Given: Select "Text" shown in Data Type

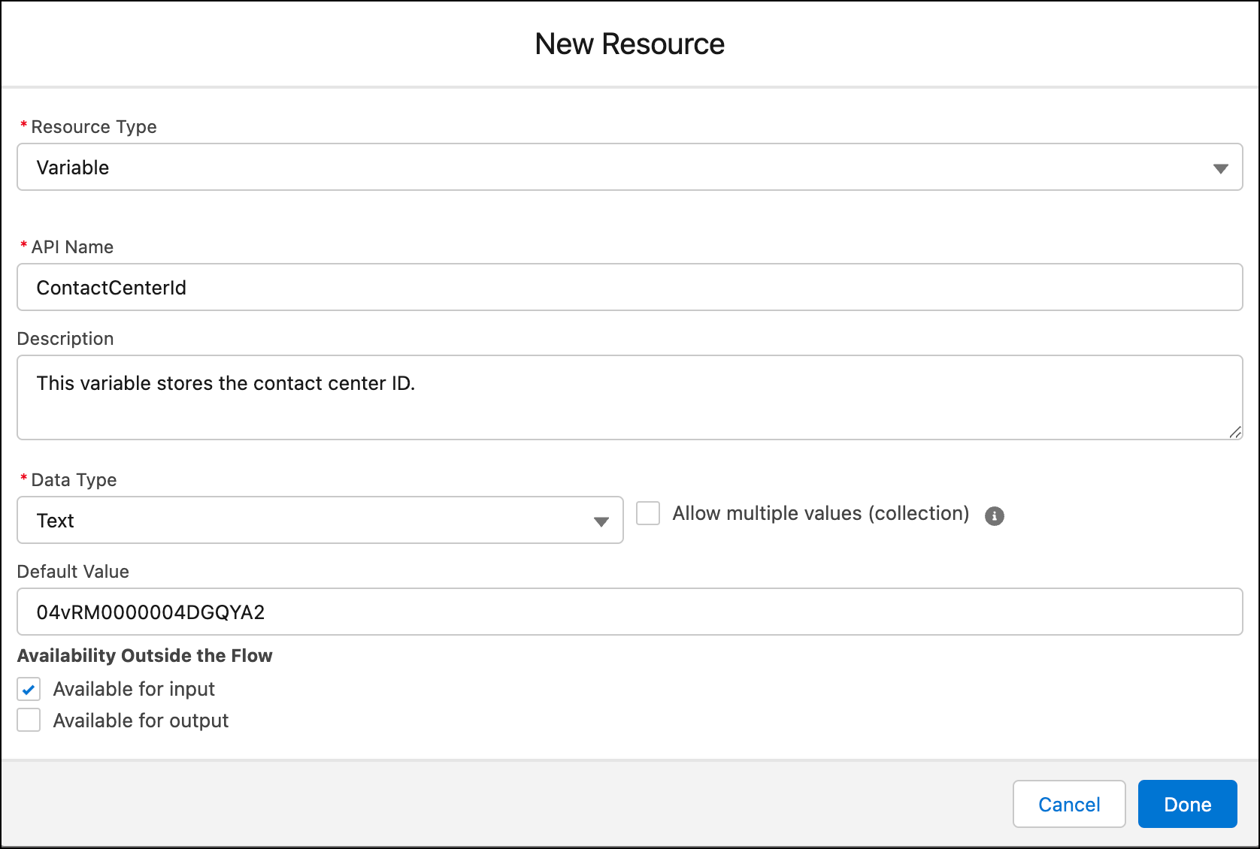Looking at the screenshot, I should pos(56,520).
